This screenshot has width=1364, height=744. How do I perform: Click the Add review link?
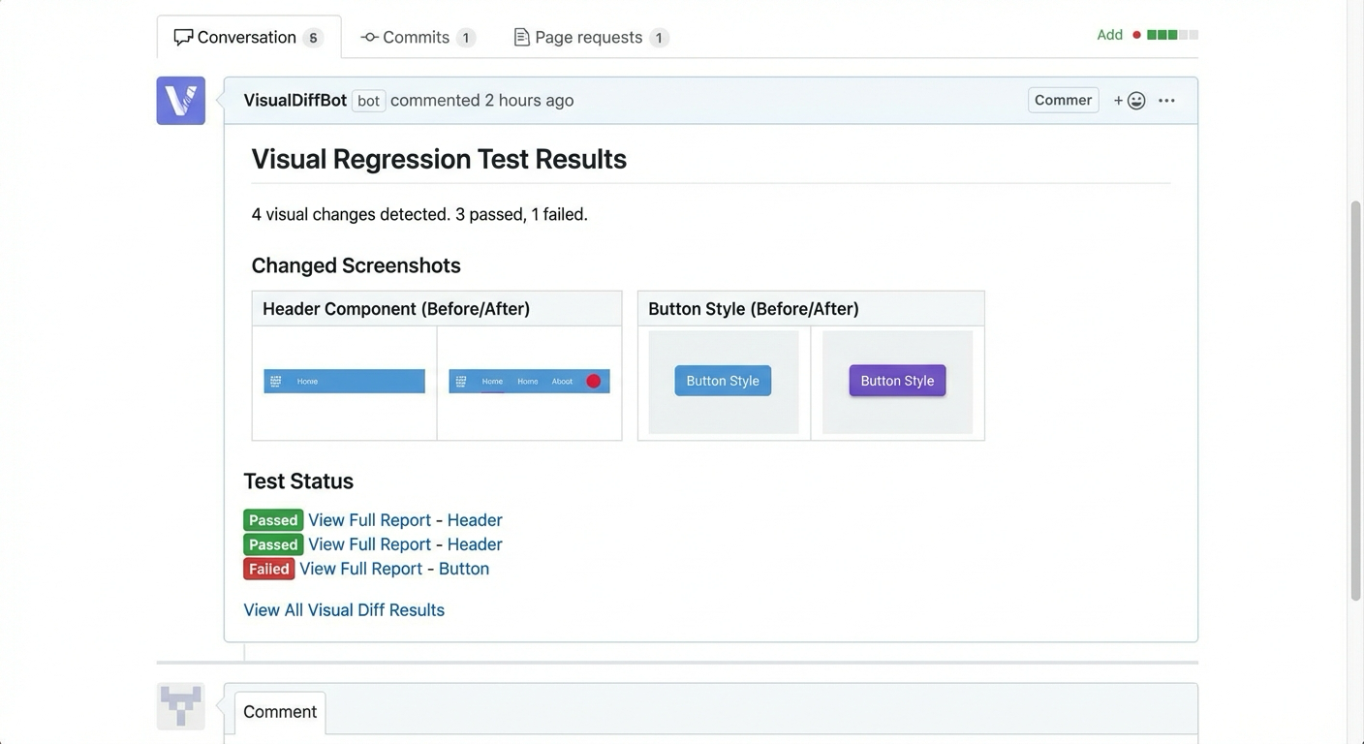tap(1108, 33)
